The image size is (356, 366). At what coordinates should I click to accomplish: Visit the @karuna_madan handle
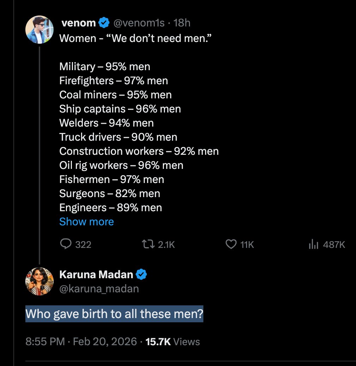click(x=99, y=289)
